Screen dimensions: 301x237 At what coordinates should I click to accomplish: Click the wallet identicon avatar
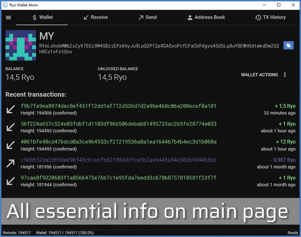(x=21, y=45)
